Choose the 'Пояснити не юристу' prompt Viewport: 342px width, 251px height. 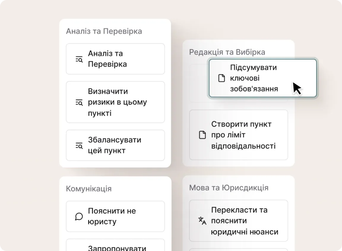point(115,216)
